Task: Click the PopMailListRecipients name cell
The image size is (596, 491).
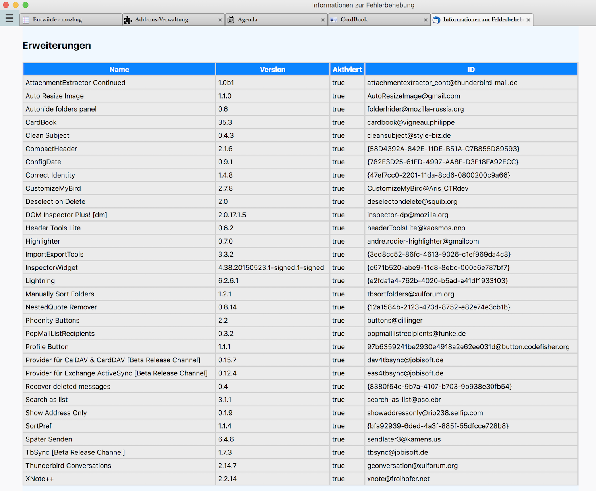Action: point(119,334)
